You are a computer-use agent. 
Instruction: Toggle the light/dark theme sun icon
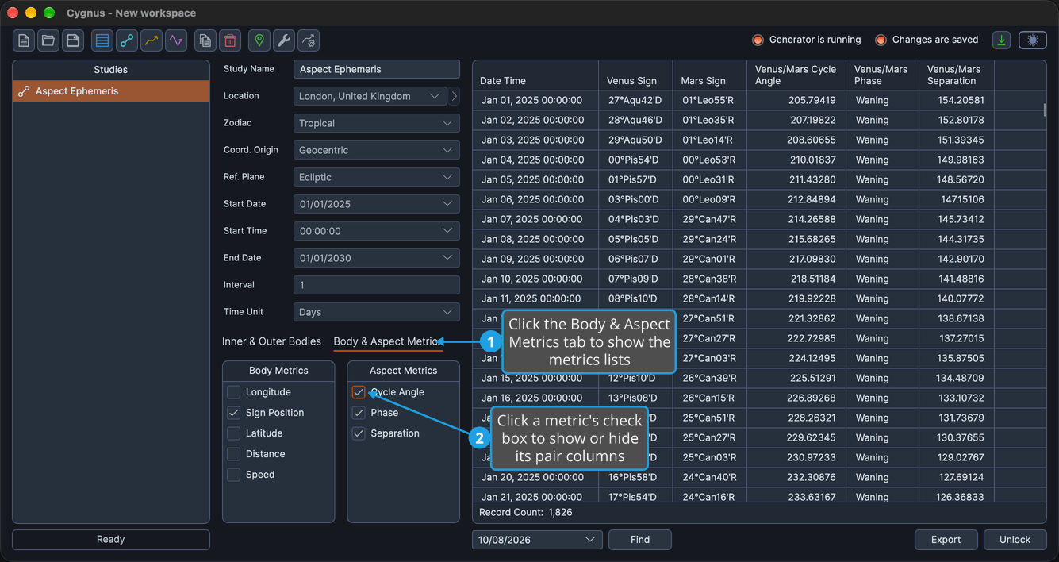click(1033, 40)
